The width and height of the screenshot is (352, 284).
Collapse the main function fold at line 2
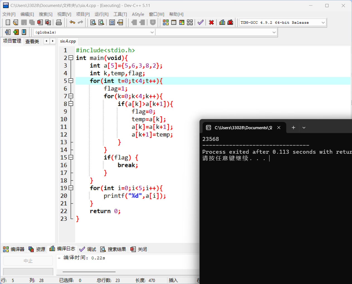(x=71, y=58)
